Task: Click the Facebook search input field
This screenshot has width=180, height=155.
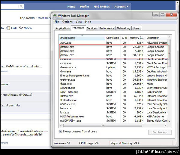Action: coord(10,7)
